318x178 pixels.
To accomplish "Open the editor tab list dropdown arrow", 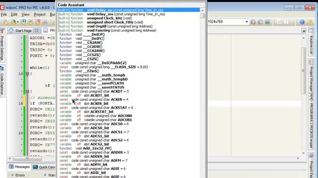I will 304,31.
